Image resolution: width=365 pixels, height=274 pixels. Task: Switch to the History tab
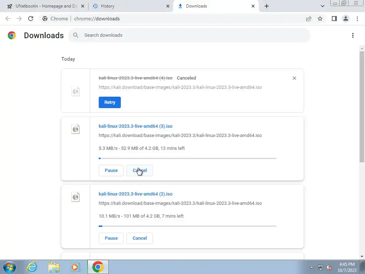click(131, 6)
